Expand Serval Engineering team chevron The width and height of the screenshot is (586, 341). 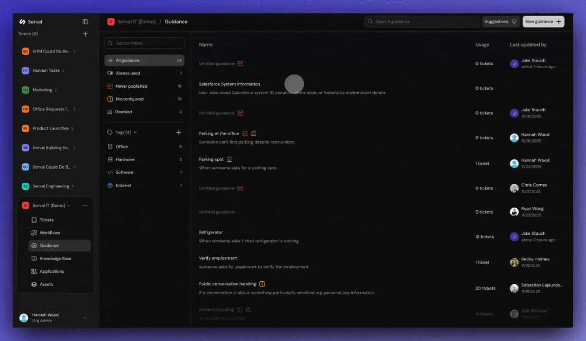point(73,186)
